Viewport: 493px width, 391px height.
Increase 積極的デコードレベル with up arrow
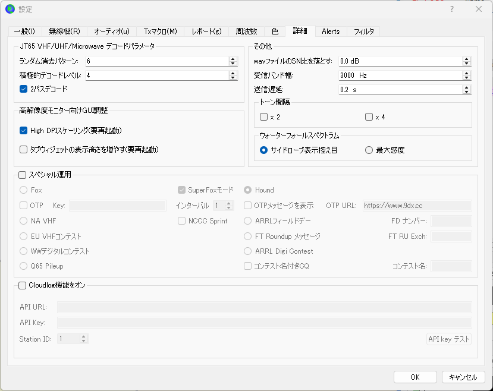tap(233, 73)
